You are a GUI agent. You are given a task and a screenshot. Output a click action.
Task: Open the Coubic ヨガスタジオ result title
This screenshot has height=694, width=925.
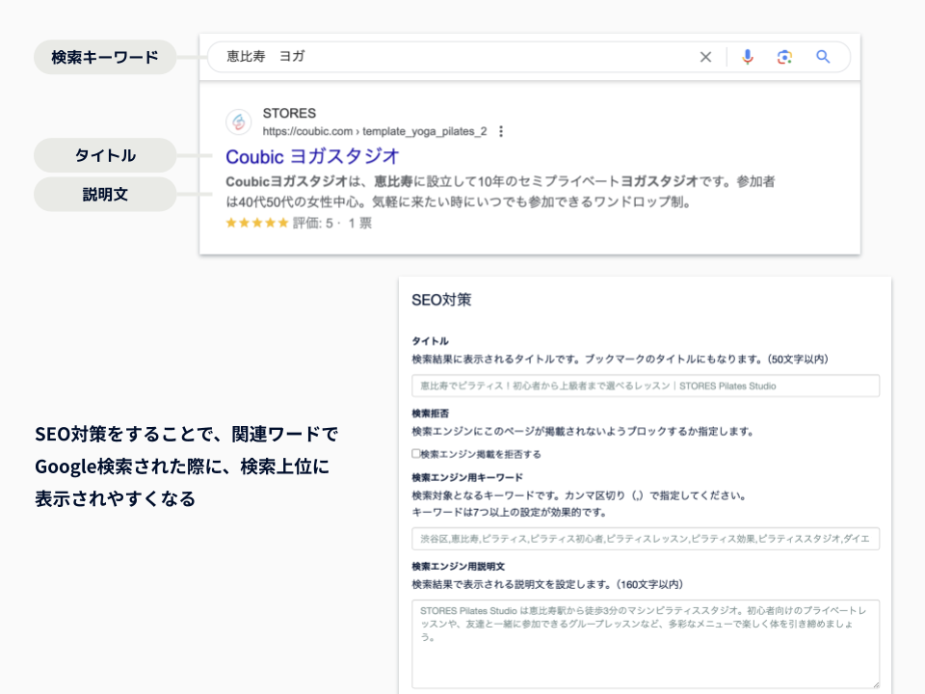312,156
